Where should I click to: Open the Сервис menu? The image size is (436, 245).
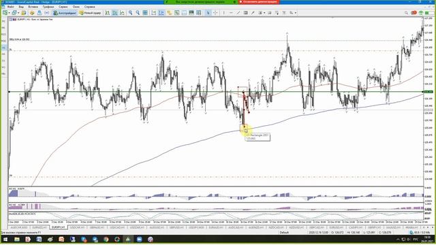[x=63, y=7]
